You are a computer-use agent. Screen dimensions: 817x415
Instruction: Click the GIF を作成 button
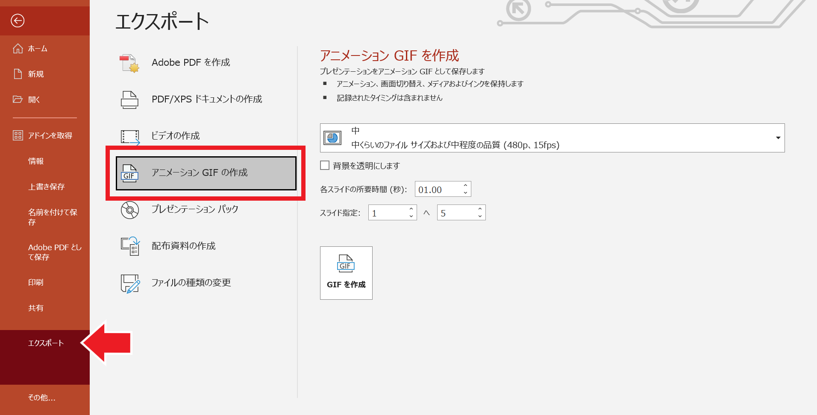(x=346, y=273)
